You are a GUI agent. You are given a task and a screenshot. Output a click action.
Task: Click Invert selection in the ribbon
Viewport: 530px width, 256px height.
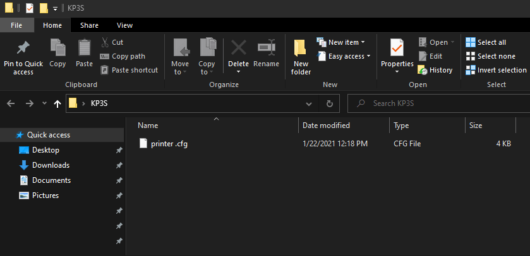(x=496, y=70)
